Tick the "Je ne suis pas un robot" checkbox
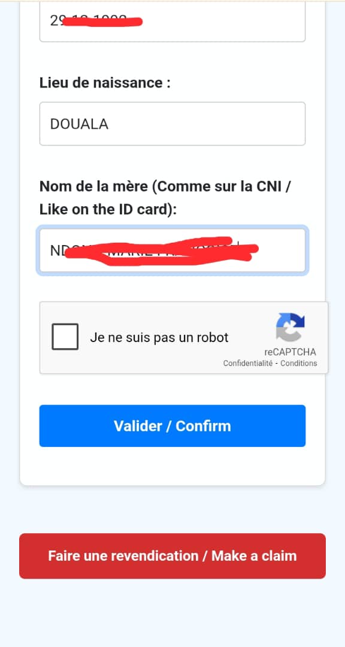345x647 pixels. [65, 337]
